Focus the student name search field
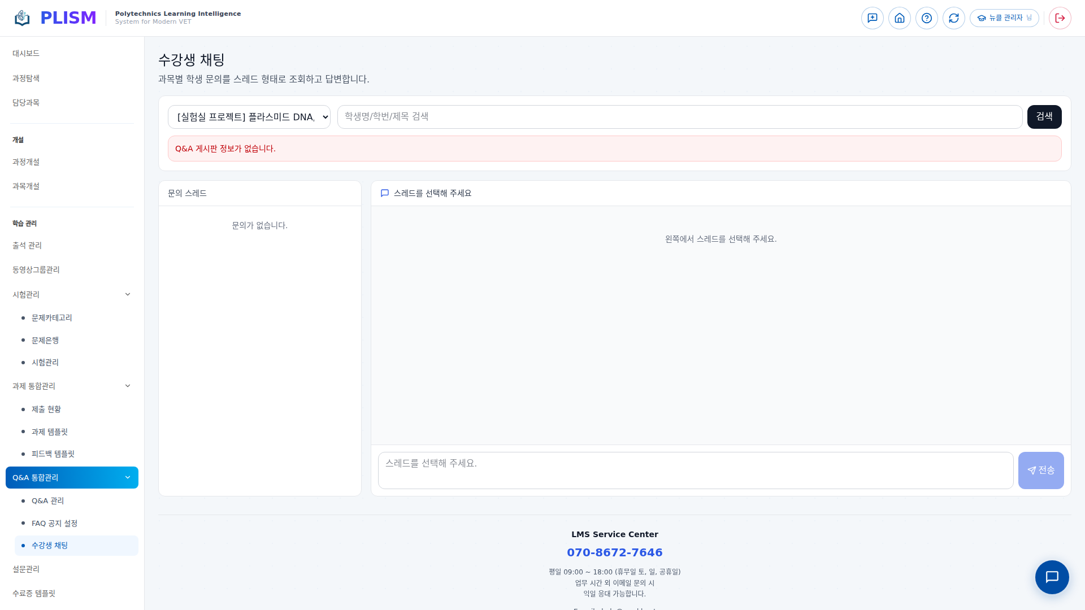This screenshot has height=610, width=1085. pyautogui.click(x=679, y=117)
